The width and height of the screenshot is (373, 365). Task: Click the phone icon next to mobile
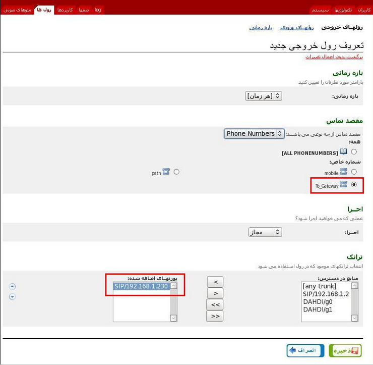click(344, 172)
